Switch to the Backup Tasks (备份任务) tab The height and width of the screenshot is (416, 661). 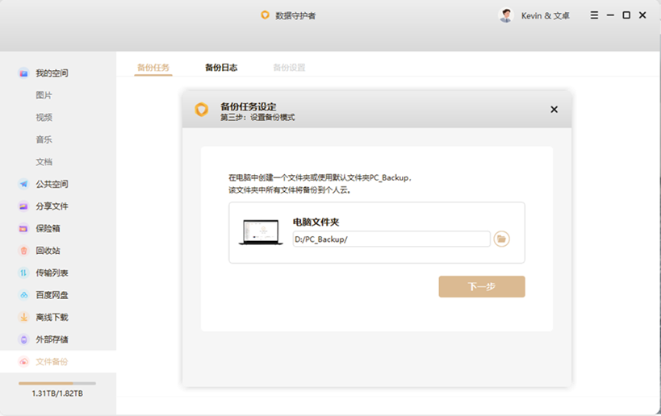point(153,68)
